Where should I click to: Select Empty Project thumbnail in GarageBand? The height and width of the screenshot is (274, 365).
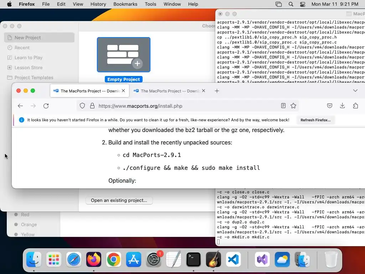pyautogui.click(x=124, y=55)
